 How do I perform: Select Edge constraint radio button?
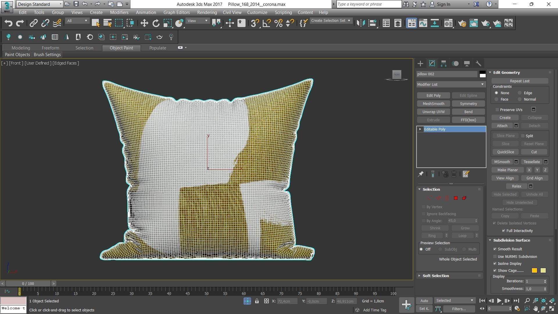click(520, 93)
